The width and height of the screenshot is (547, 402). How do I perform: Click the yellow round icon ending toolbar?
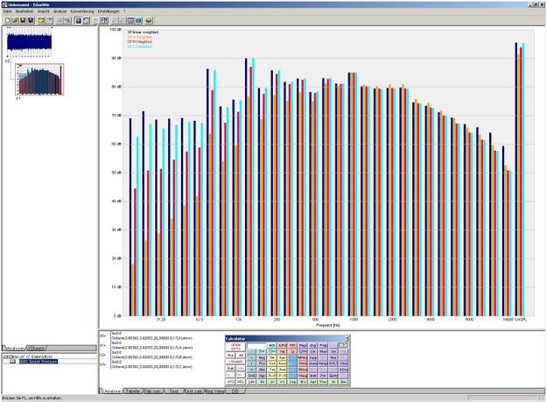click(x=150, y=18)
